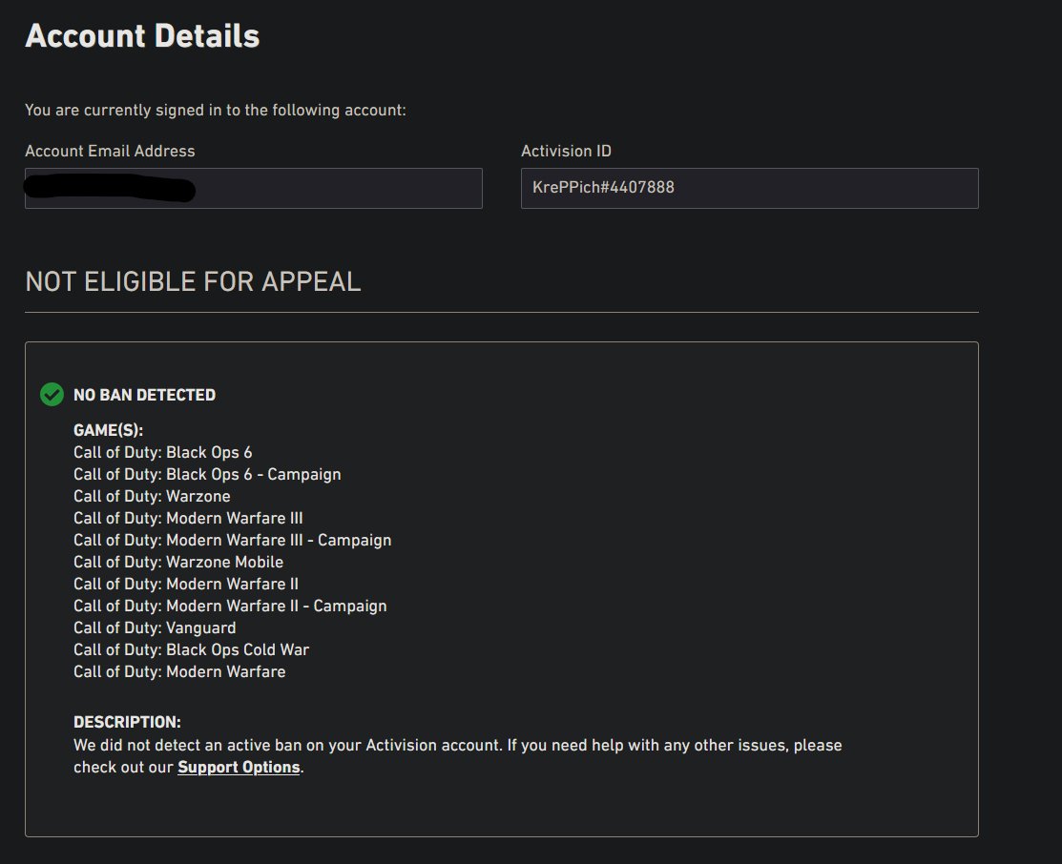Click 'Modern Warfare II - Campaign' entry
The height and width of the screenshot is (864, 1062).
[x=230, y=606]
